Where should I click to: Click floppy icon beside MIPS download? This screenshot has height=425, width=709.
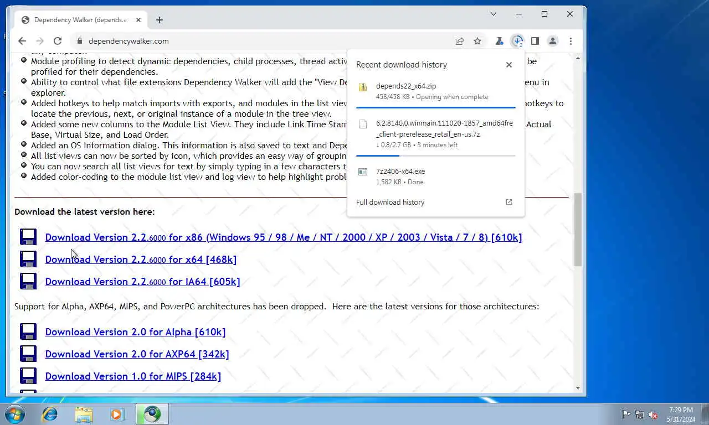pos(28,376)
